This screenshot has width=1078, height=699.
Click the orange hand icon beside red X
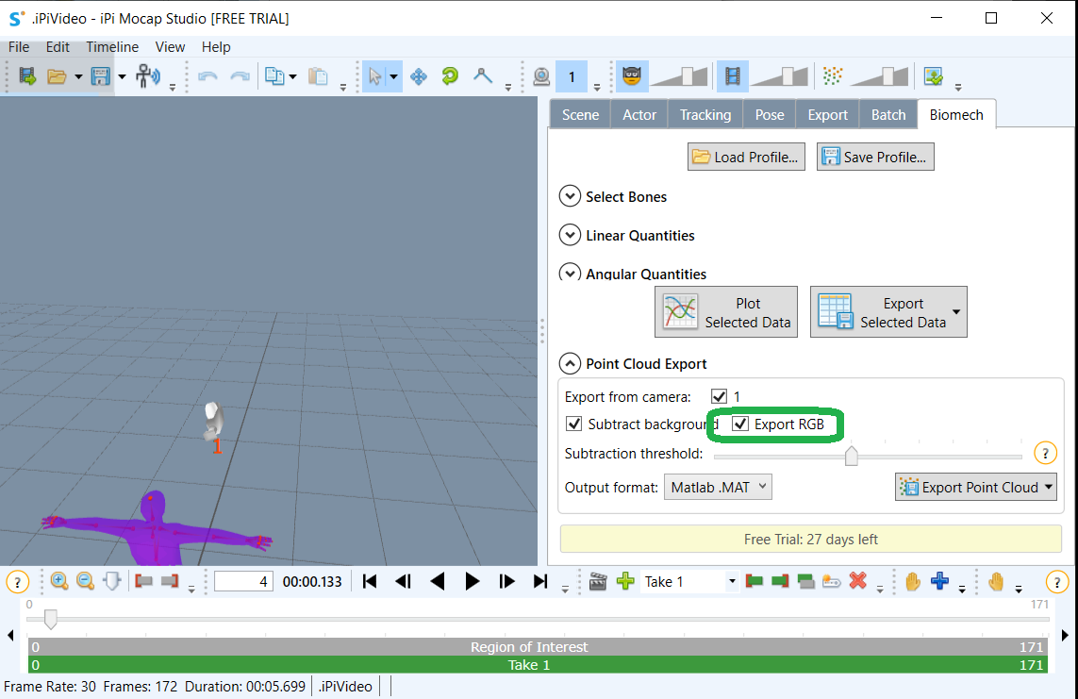coord(912,581)
